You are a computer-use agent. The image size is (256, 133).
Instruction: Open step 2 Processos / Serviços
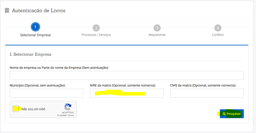[96, 28]
